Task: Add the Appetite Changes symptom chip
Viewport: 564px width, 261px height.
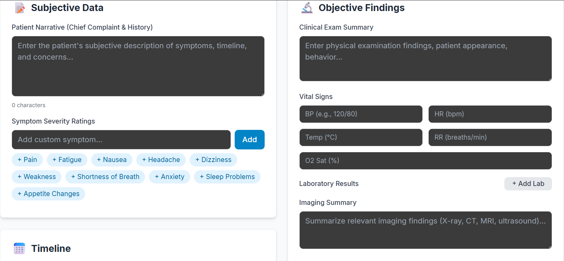Action: pos(48,194)
